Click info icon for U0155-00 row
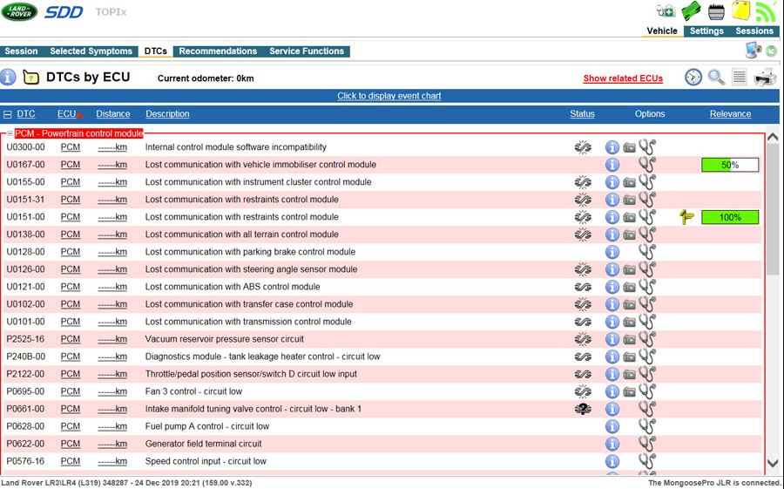The height and width of the screenshot is (489, 784). click(x=612, y=182)
